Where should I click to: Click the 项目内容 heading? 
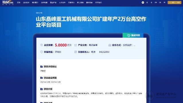48,89
